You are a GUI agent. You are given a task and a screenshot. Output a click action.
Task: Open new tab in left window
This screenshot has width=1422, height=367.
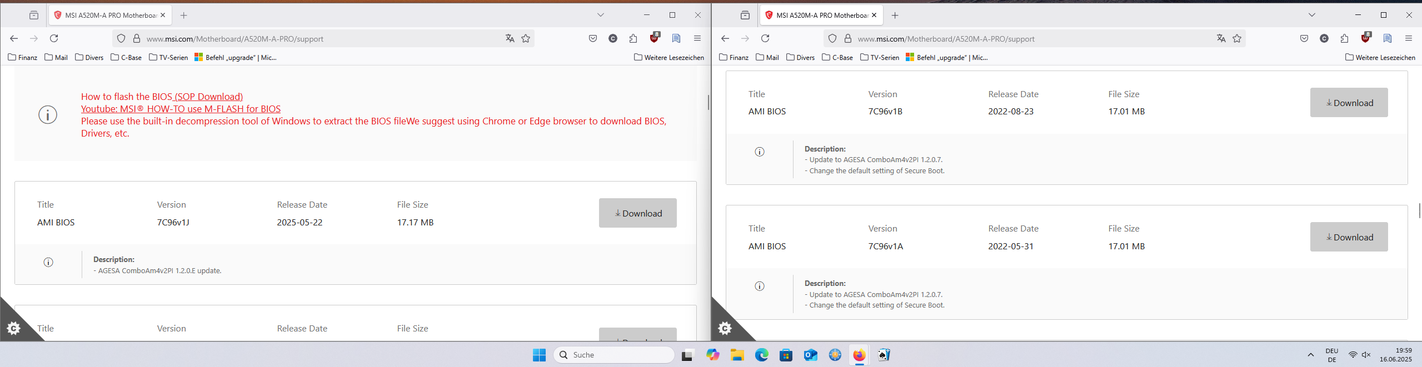(x=184, y=15)
